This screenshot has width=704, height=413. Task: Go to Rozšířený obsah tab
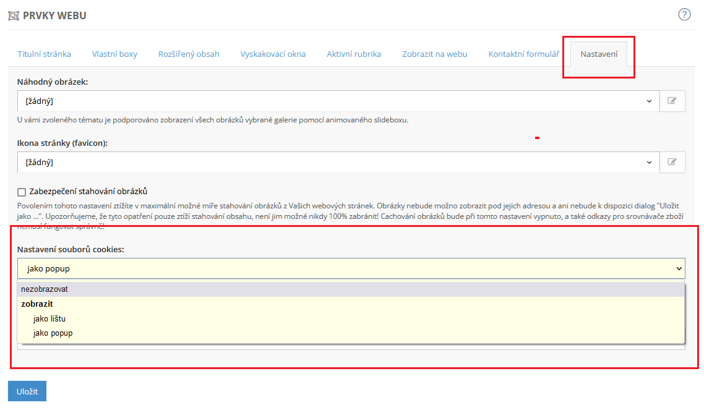coord(189,54)
